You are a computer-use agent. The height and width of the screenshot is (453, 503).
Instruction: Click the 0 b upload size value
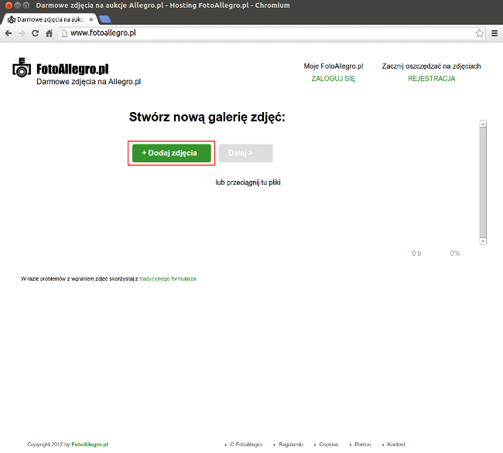[x=416, y=254]
